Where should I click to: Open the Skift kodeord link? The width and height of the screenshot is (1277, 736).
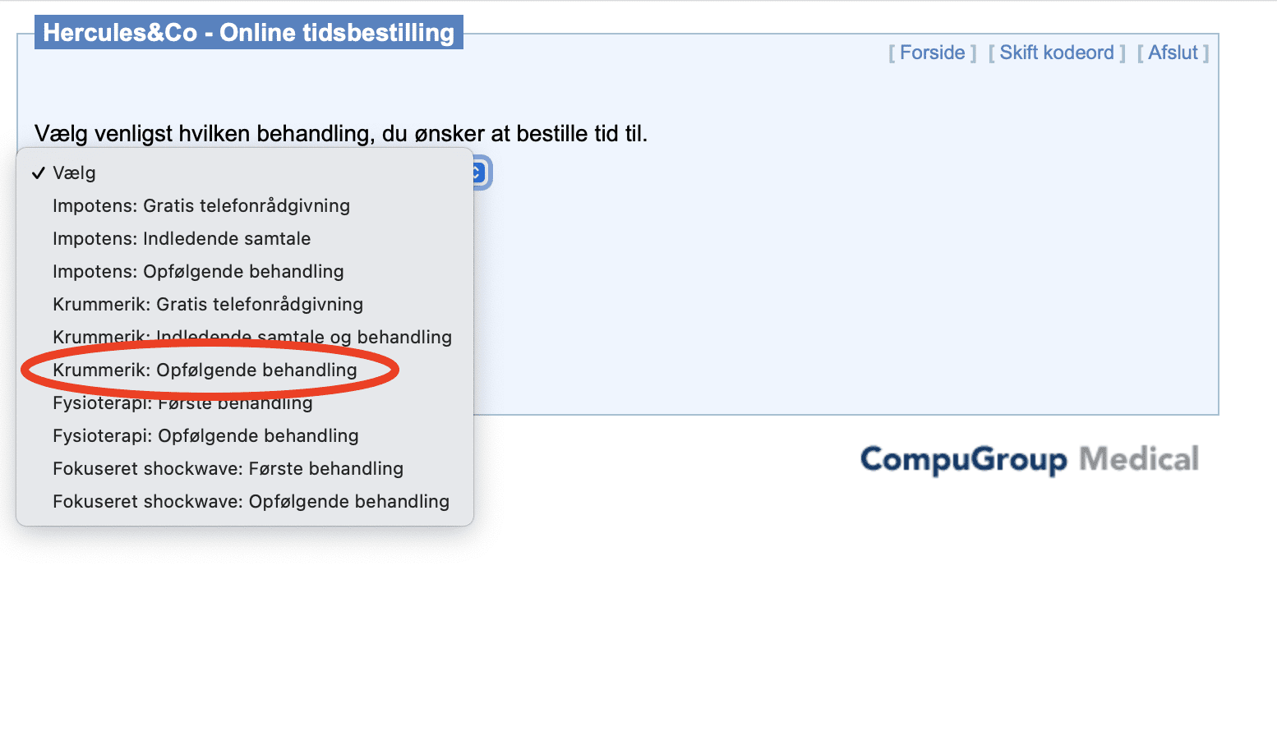pos(1057,53)
